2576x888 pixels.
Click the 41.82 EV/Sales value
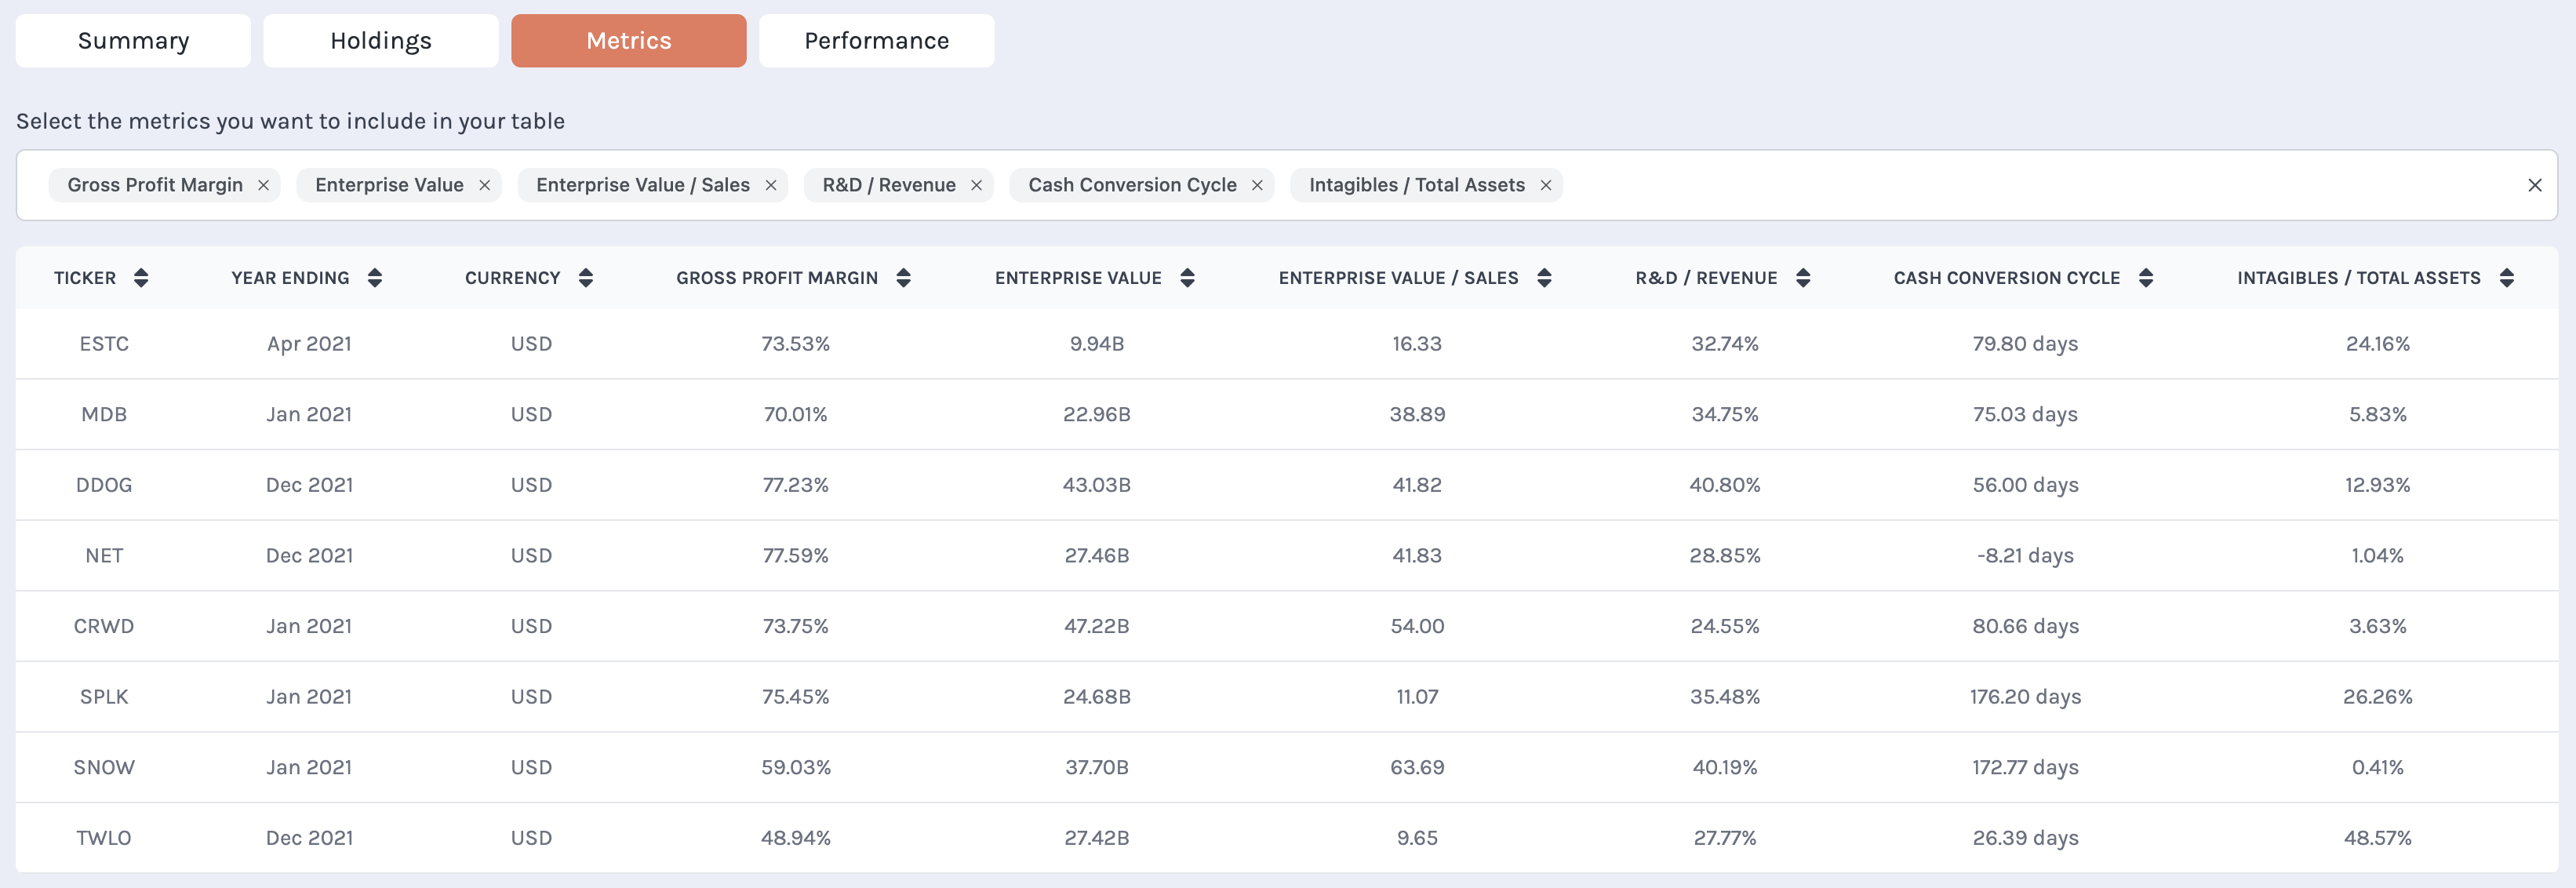point(1417,485)
